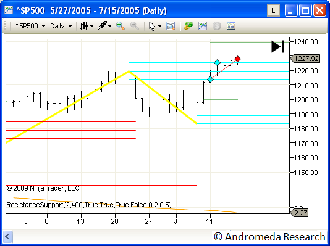Toggle the L link button in title bar
The height and width of the screenshot is (246, 330).
pyautogui.click(x=273, y=10)
